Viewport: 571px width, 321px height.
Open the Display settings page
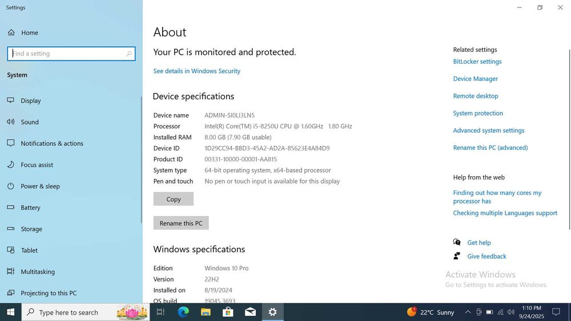coord(31,101)
